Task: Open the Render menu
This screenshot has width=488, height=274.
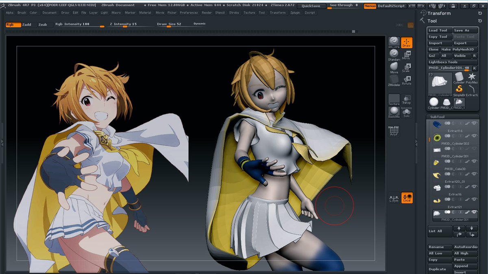Action: pyautogui.click(x=207, y=13)
